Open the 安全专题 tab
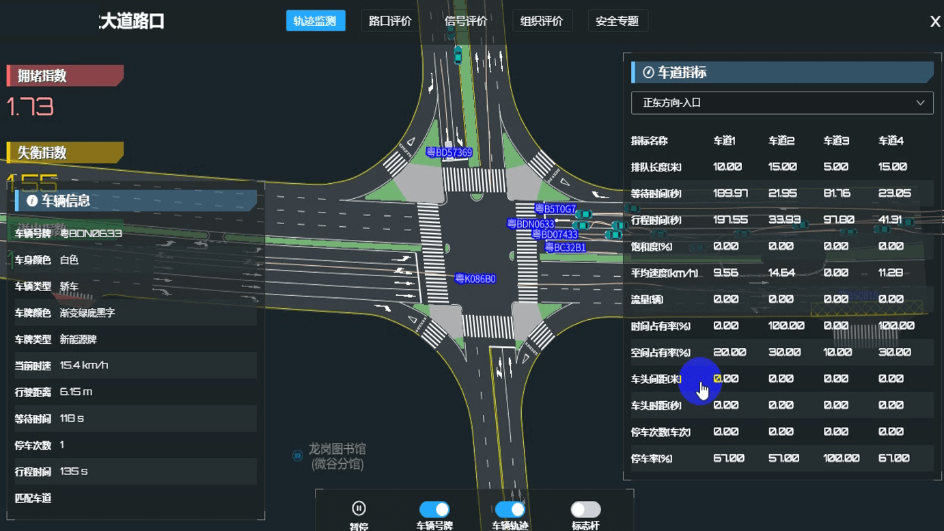The image size is (944, 531). tap(617, 21)
